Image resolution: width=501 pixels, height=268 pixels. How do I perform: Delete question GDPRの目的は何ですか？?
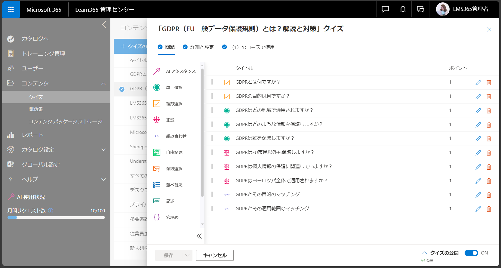489,97
